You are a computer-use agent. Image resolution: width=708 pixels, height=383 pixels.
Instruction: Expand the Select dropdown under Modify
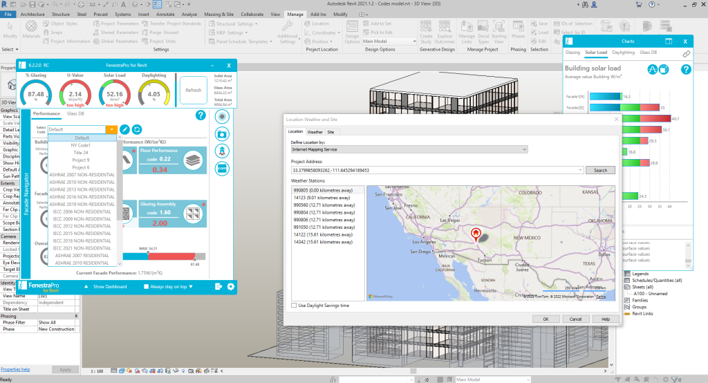click(x=10, y=49)
